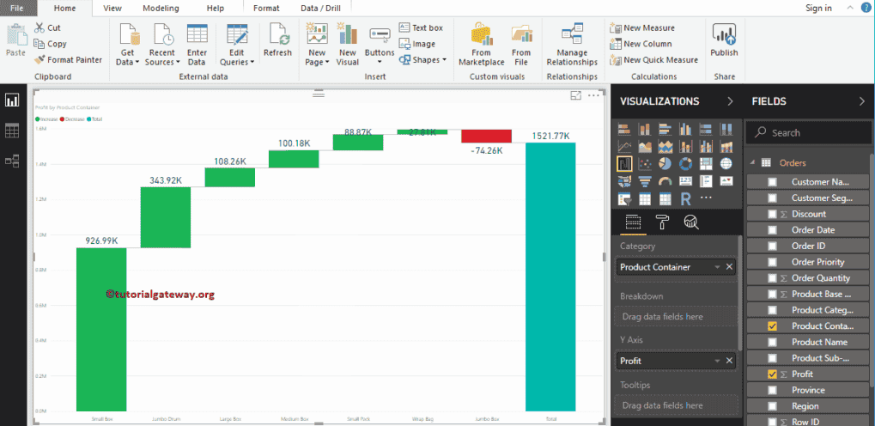
Task: Check the Customer Na... field checkbox
Action: pyautogui.click(x=772, y=182)
